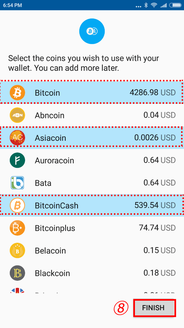184x328 pixels.
Task: Tap the Wi-Fi icon in status bar
Action: tap(154, 5)
